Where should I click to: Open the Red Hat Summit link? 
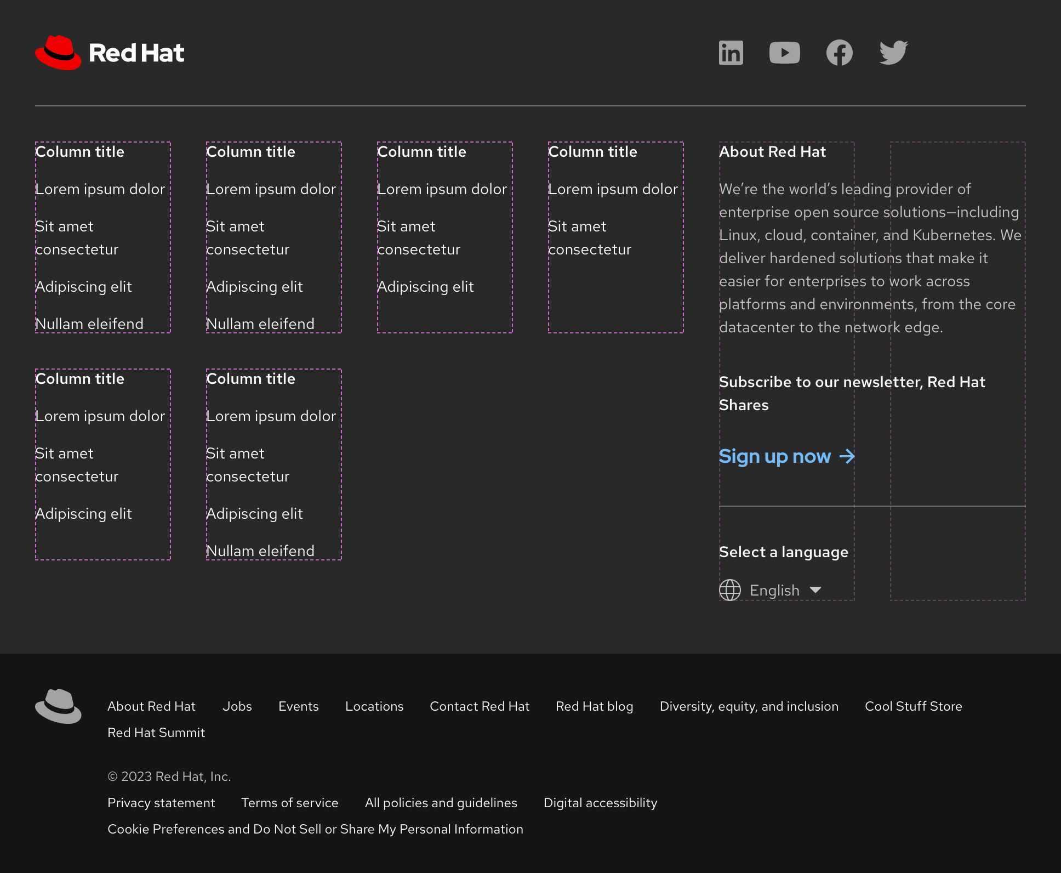point(156,733)
